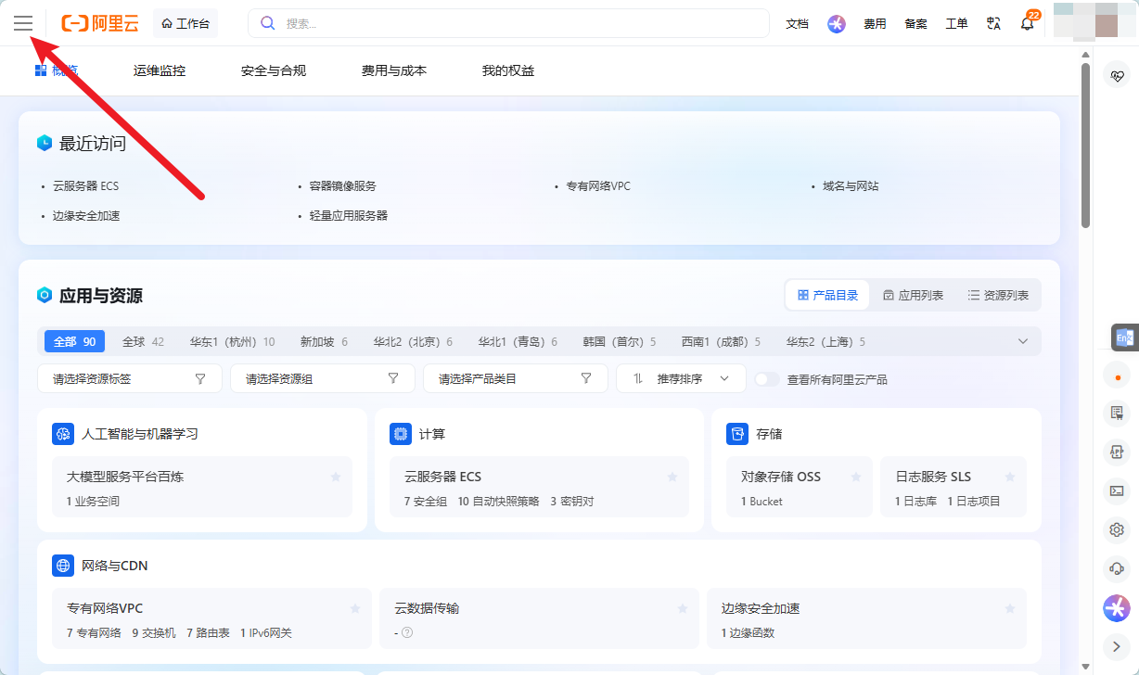Open sidebar settings gear

tap(1117, 529)
